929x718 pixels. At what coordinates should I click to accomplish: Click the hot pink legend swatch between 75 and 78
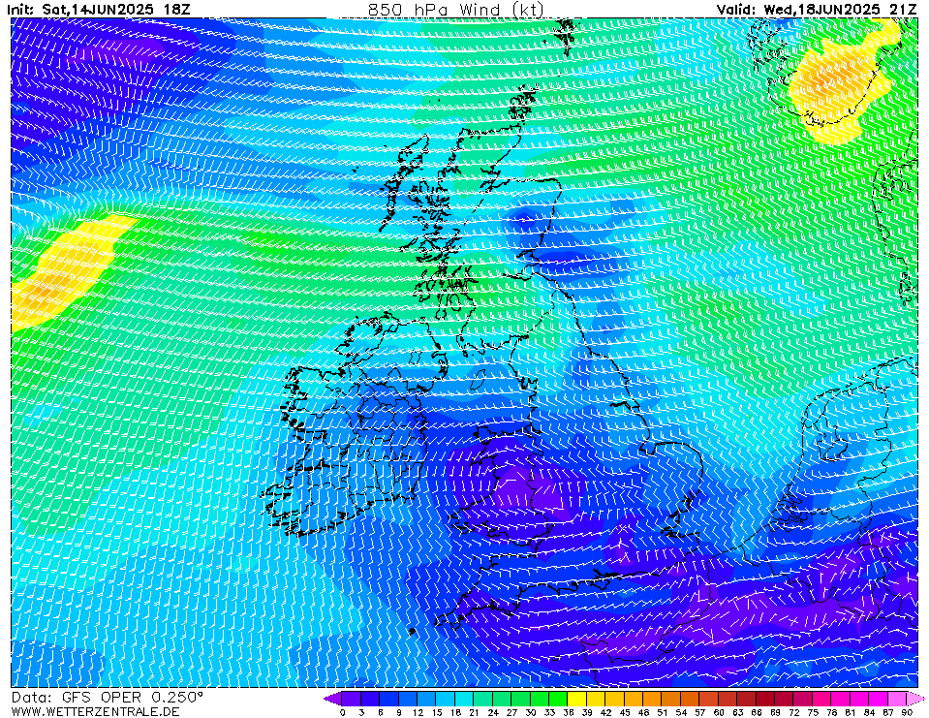pos(821,699)
